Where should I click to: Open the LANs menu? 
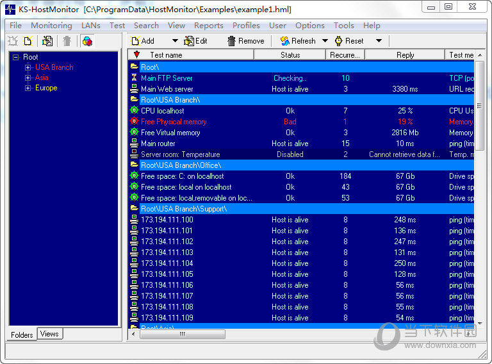click(91, 26)
